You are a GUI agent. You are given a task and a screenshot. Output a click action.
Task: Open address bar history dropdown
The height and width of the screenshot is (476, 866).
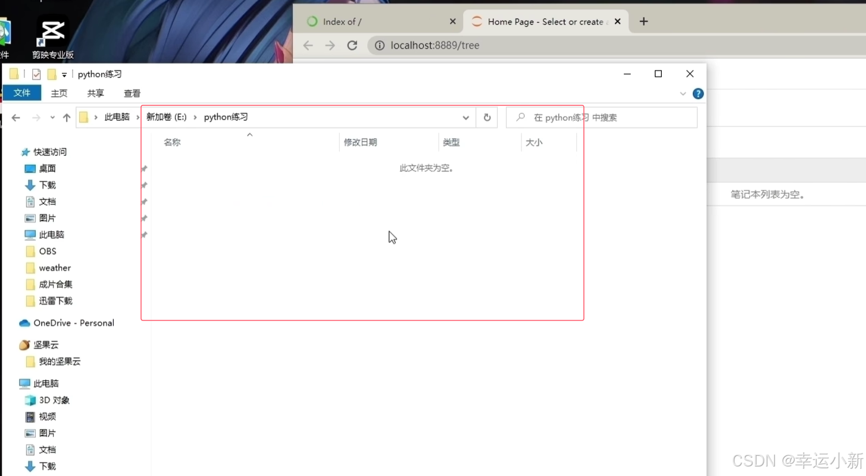pyautogui.click(x=466, y=118)
